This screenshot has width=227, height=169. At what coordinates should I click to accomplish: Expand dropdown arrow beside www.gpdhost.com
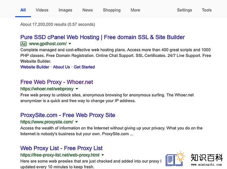(x=70, y=44)
